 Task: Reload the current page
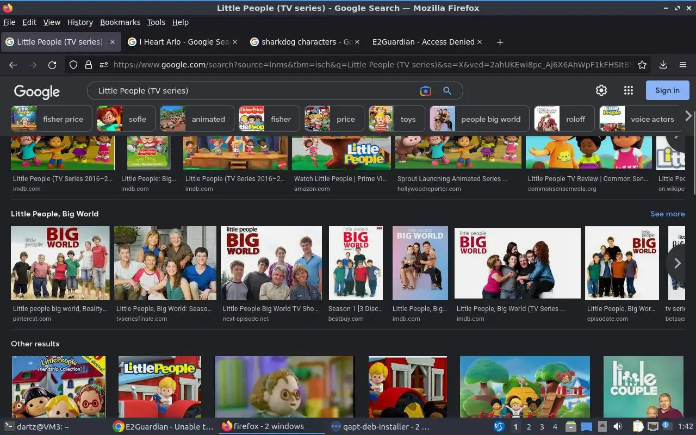pos(52,65)
